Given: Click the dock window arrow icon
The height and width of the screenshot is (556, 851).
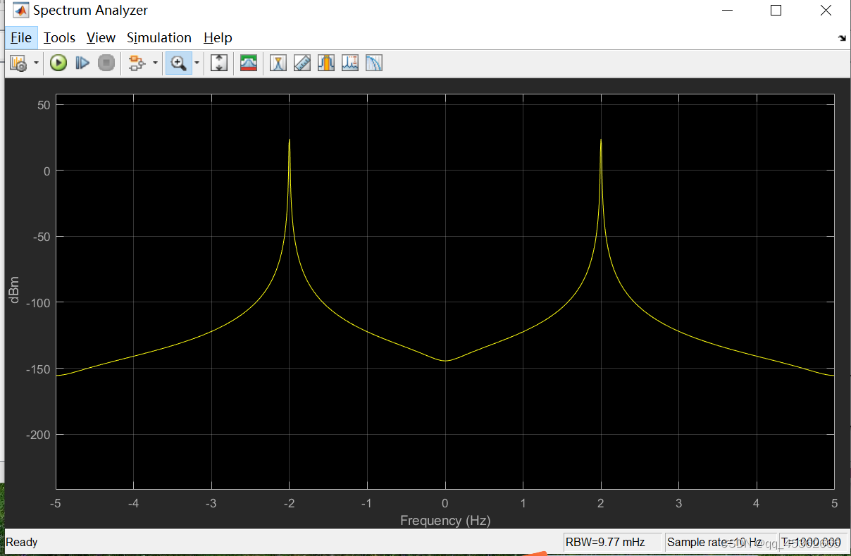Looking at the screenshot, I should coord(842,39).
